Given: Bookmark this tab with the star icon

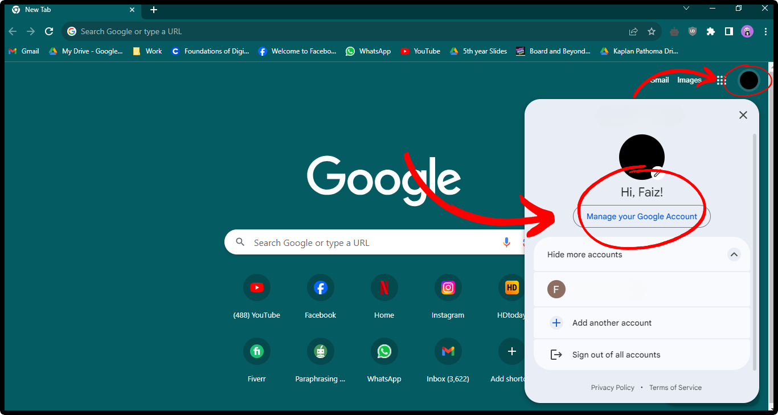Looking at the screenshot, I should 652,31.
